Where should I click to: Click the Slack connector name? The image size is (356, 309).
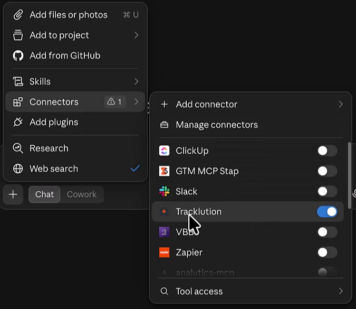pyautogui.click(x=186, y=191)
